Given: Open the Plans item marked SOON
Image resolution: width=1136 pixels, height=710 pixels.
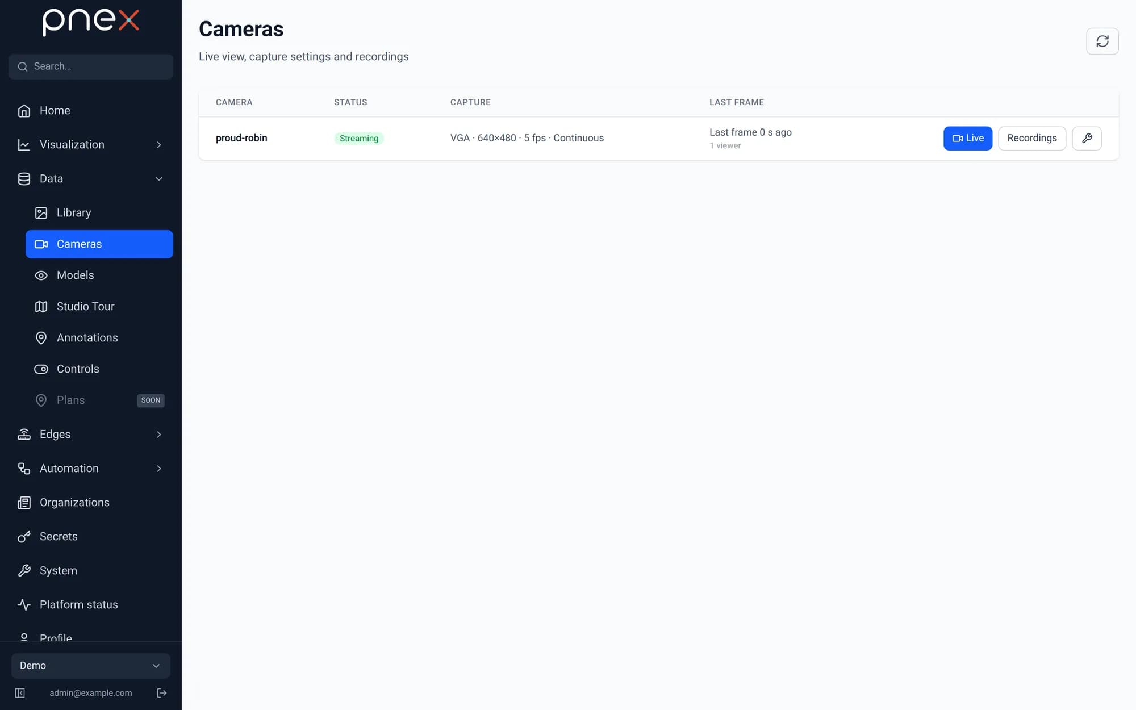Looking at the screenshot, I should [99, 400].
